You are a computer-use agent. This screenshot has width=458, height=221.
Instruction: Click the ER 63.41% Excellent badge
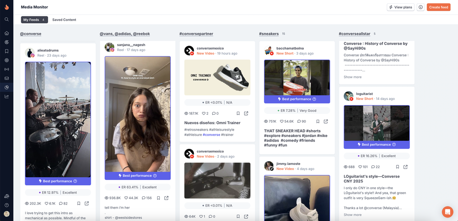(137, 187)
